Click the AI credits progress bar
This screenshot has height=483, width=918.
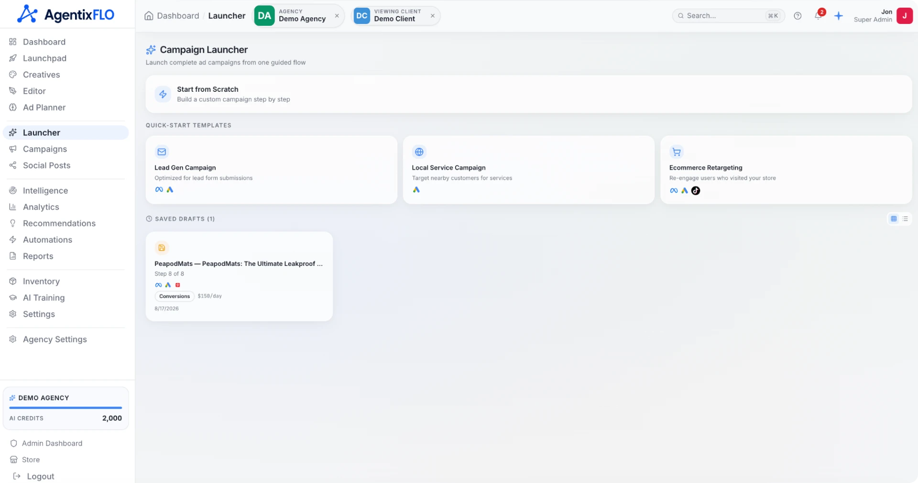click(66, 408)
